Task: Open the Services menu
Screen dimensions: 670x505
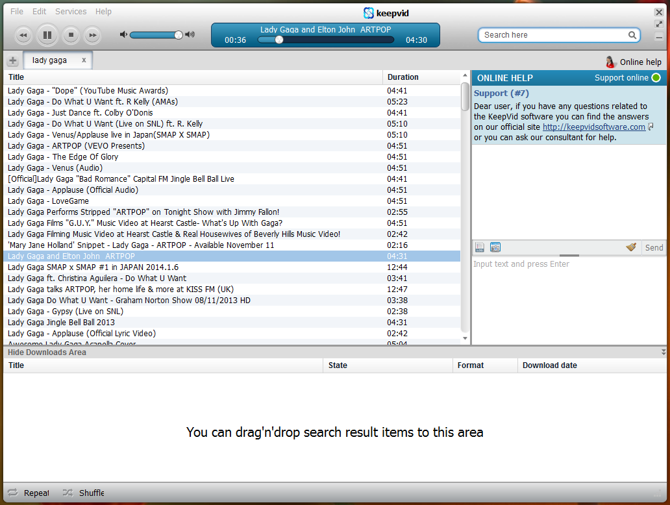Action: click(x=71, y=12)
